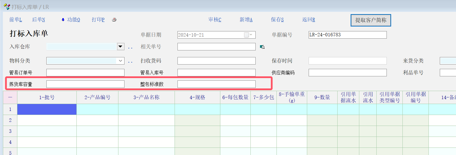The width and height of the screenshot is (456, 155).
Task: Click the '..' lookup button beside 入库仓库
Action: point(130,48)
